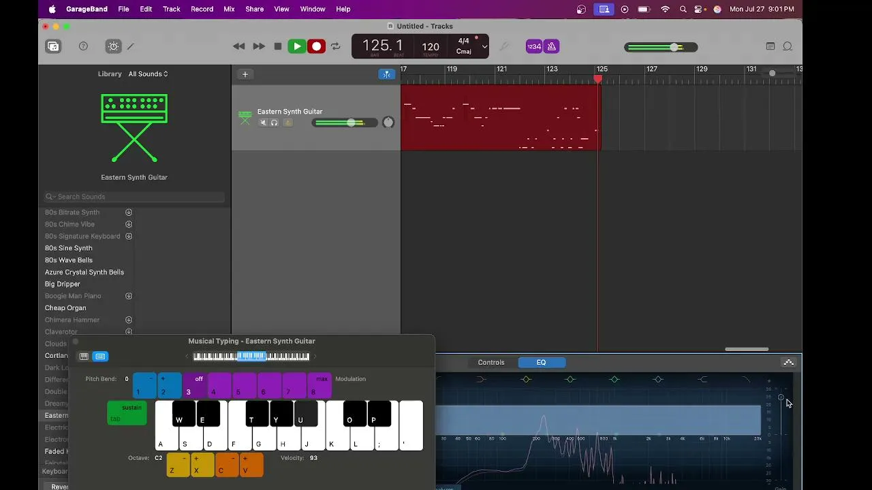Image resolution: width=872 pixels, height=490 pixels.
Task: Switch to the Controls tab
Action: pos(491,362)
